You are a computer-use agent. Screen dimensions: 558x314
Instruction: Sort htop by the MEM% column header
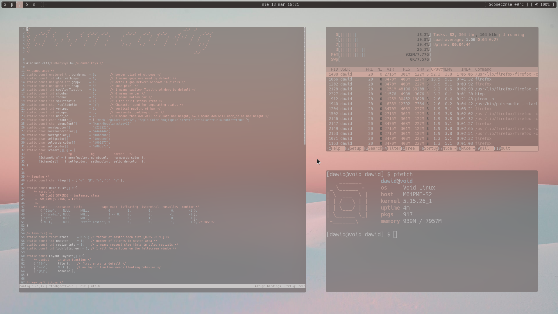click(447, 69)
